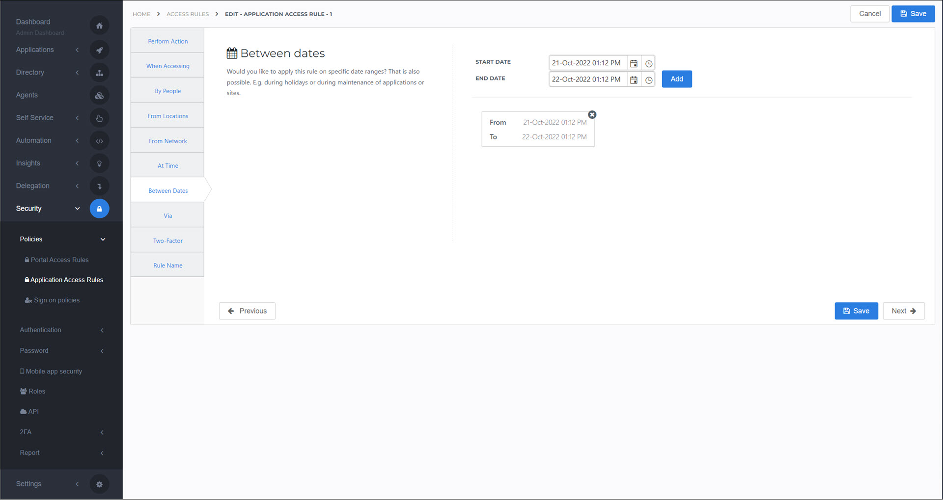Click the Delegation arrow icon
This screenshot has width=943, height=500.
[99, 186]
